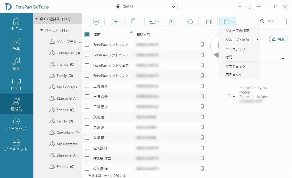Select third FonePaw ソフトウェア contact name
Screen dimensions: 292x178
[111, 66]
